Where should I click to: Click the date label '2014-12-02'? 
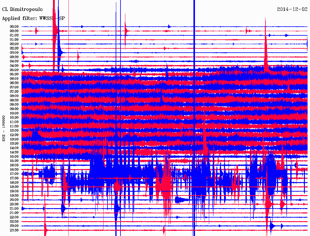[292, 9]
